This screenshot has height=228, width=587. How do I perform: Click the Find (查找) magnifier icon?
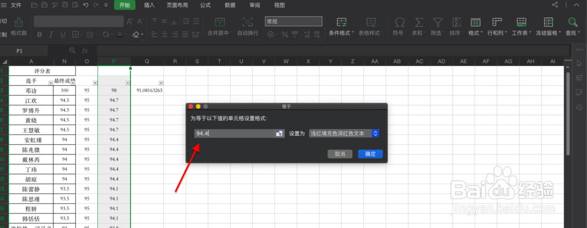pyautogui.click(x=573, y=22)
